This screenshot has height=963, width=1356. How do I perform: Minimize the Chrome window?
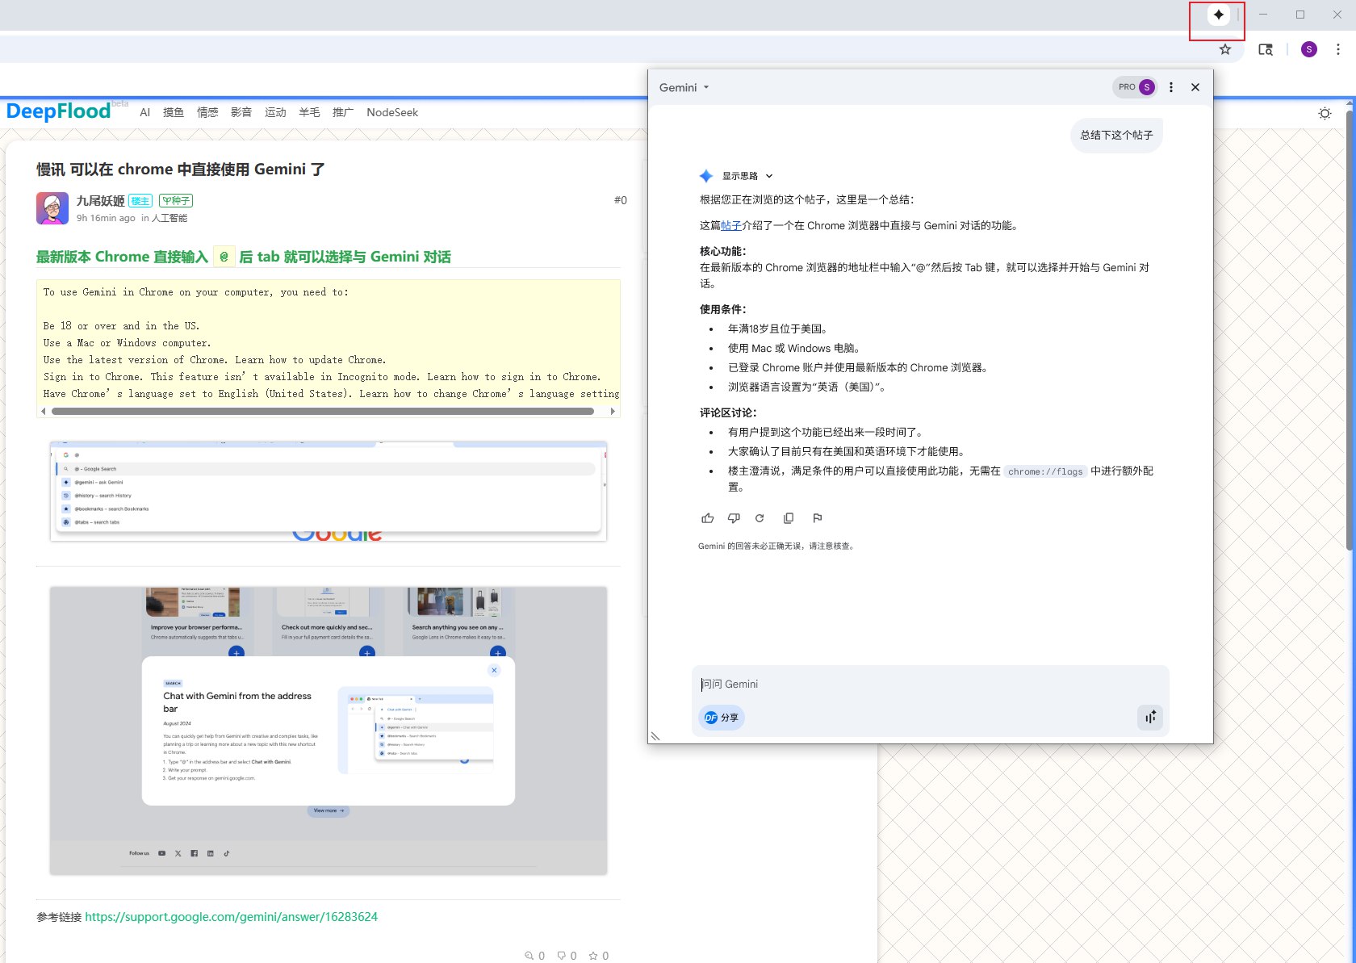pos(1263,15)
